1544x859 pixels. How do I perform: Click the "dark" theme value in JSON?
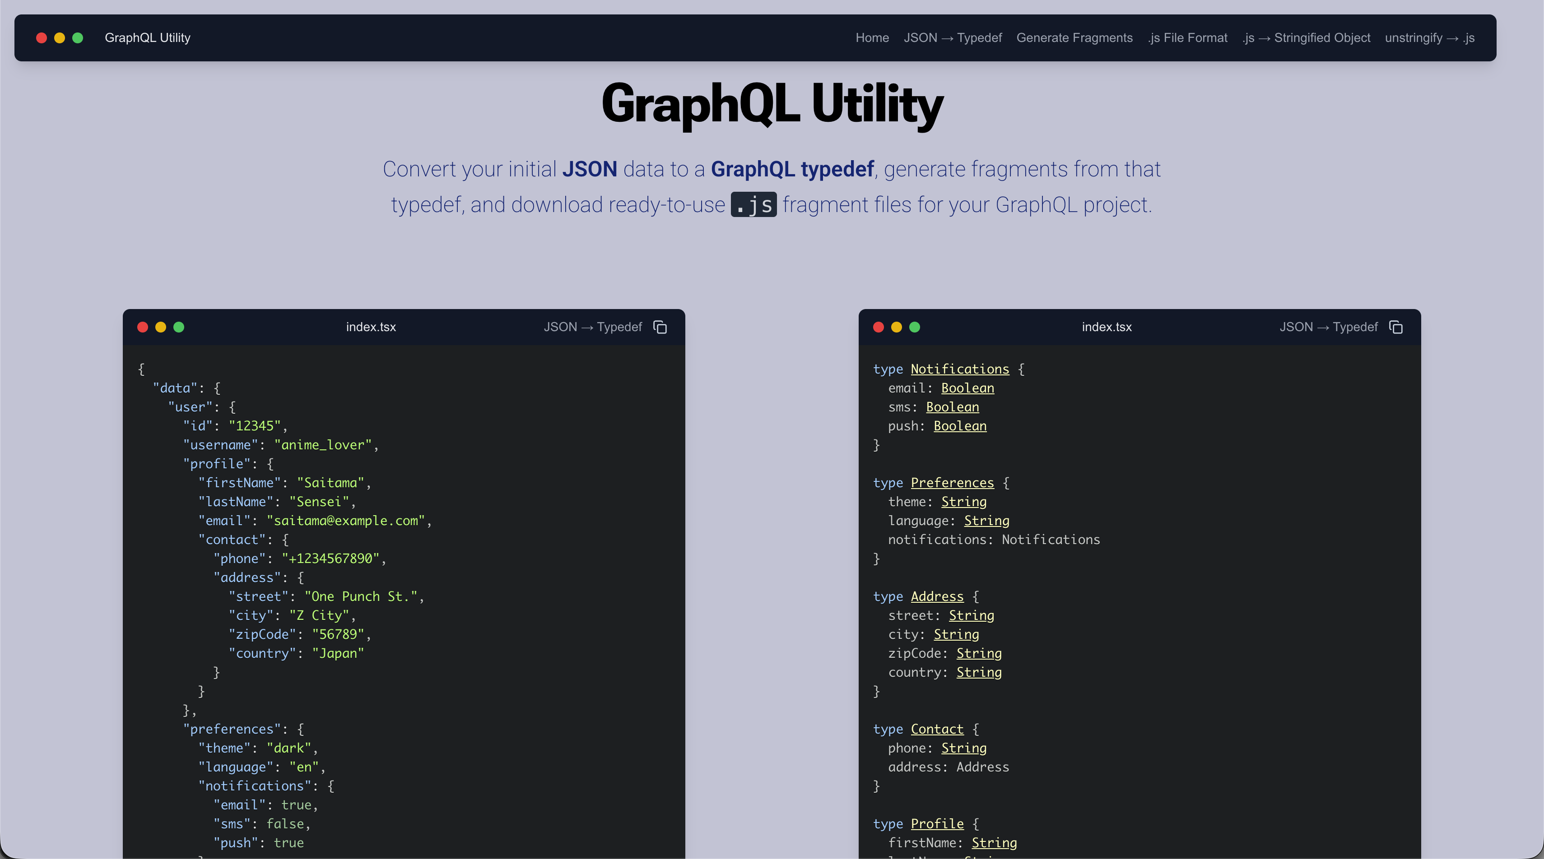point(288,748)
